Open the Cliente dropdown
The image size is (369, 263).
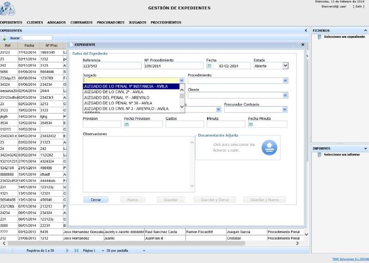[x=285, y=95]
